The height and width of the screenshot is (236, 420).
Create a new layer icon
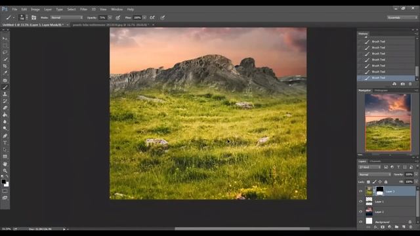pos(404,227)
